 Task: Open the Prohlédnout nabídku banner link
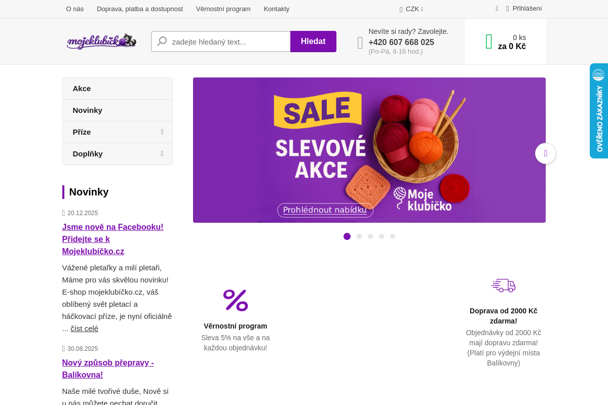pyautogui.click(x=325, y=210)
